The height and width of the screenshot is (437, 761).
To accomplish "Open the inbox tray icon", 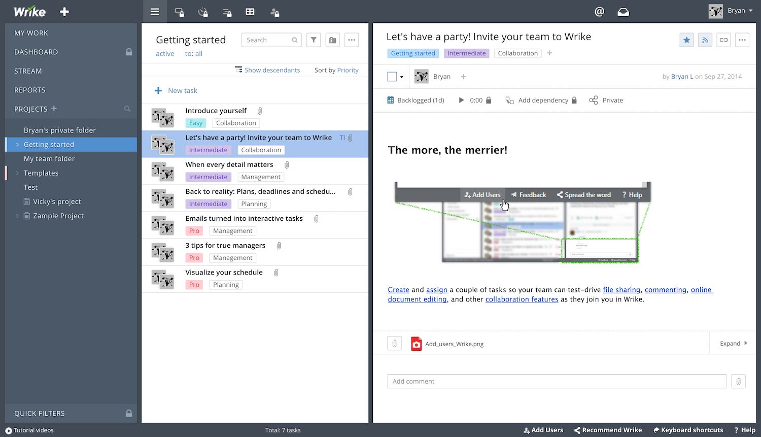I will click(x=623, y=12).
